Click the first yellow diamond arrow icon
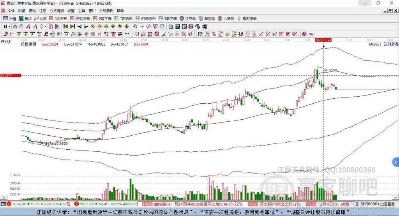The width and height of the screenshot is (399, 216). (x=93, y=27)
